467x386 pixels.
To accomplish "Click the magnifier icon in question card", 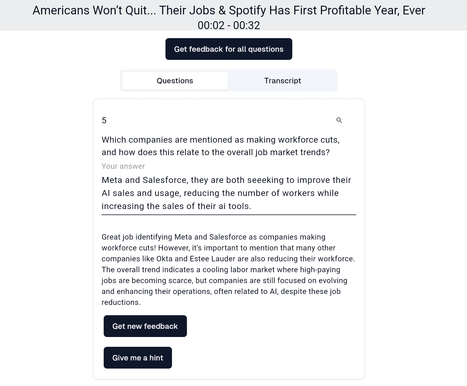I will pyautogui.click(x=339, y=120).
